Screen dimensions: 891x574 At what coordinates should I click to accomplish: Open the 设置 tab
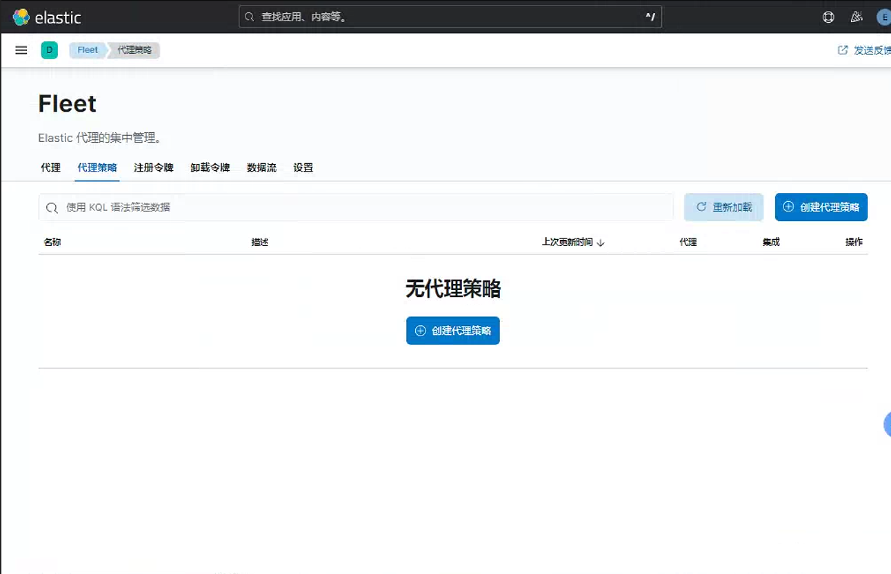303,167
